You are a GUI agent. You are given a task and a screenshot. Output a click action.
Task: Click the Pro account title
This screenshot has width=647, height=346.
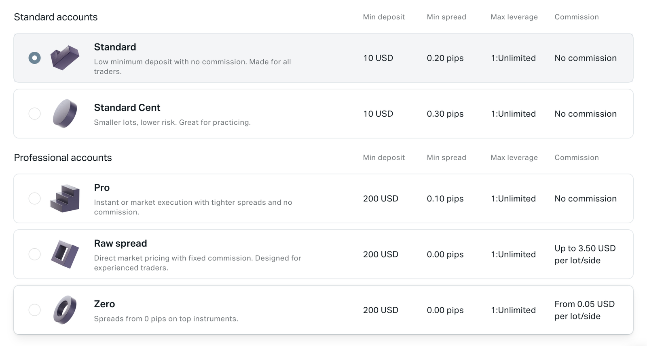[101, 188]
